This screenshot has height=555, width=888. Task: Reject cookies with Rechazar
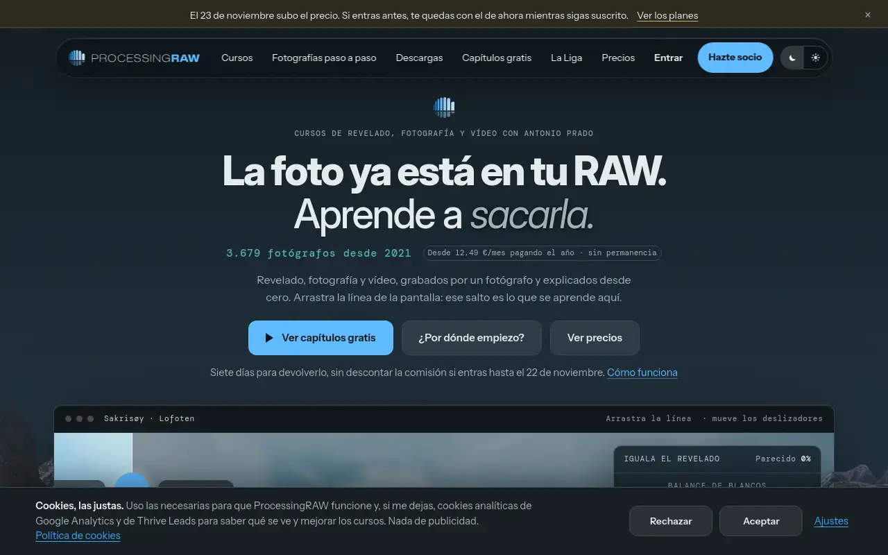point(671,521)
